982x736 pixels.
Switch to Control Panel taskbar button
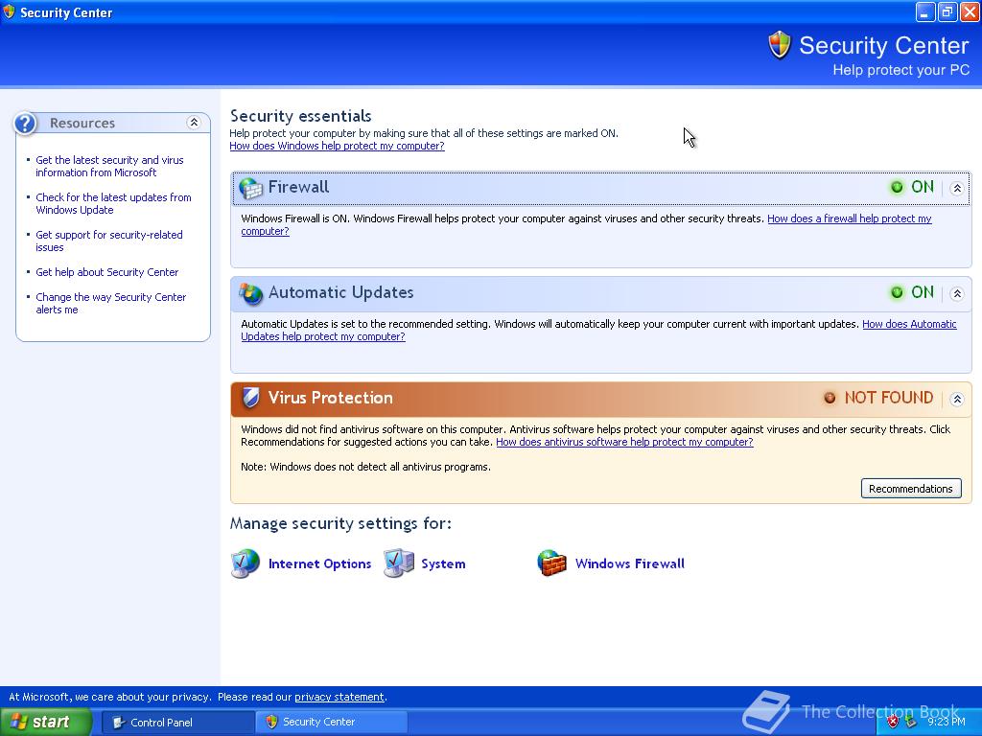(177, 723)
